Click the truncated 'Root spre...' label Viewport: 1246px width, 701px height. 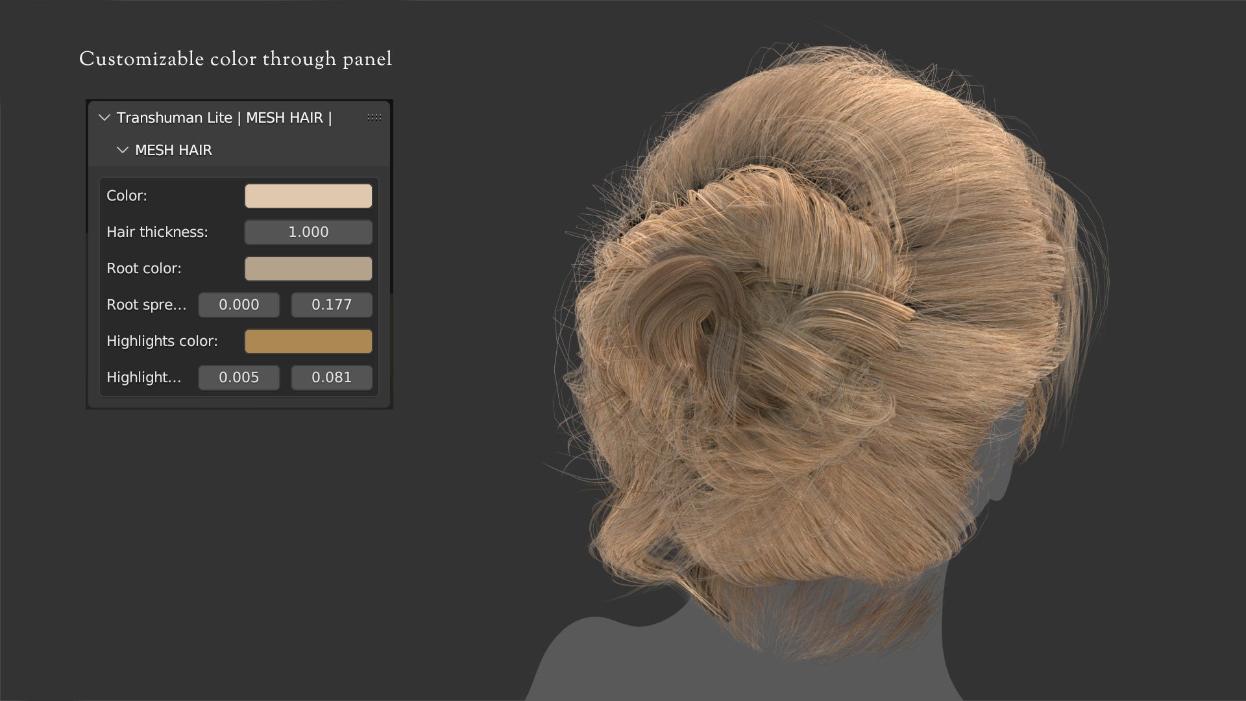pos(146,305)
